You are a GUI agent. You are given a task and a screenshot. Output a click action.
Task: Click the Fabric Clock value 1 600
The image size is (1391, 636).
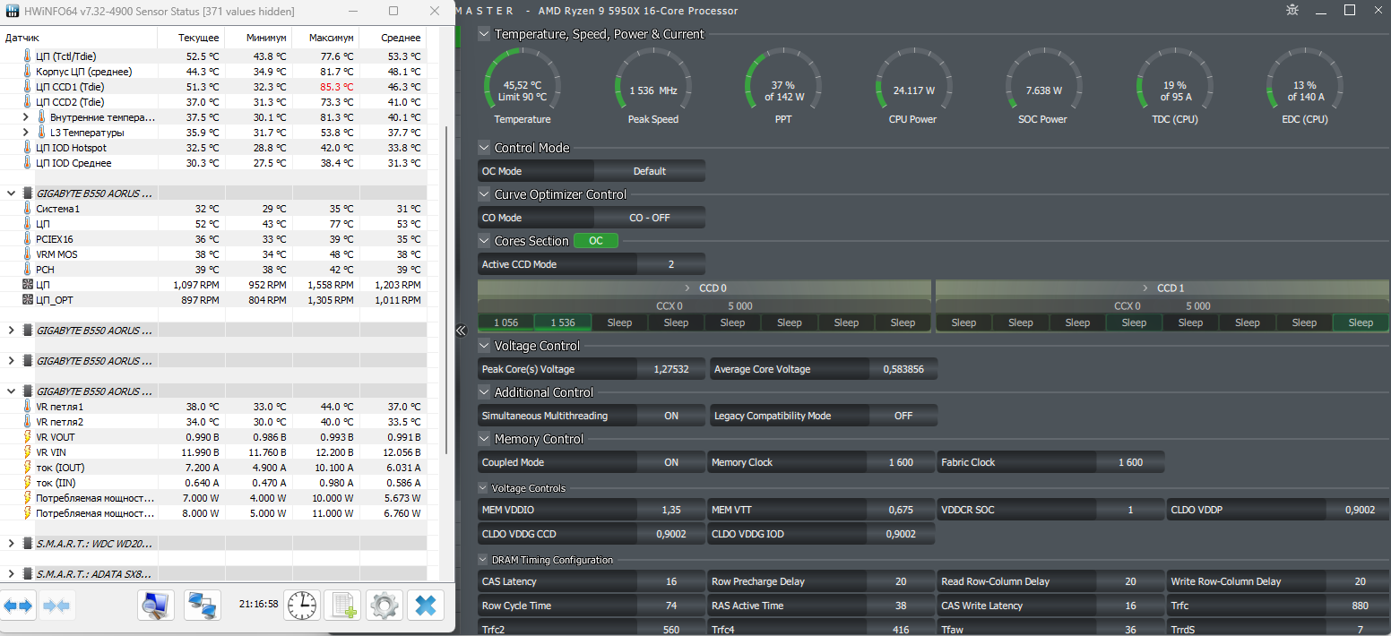(x=1130, y=462)
